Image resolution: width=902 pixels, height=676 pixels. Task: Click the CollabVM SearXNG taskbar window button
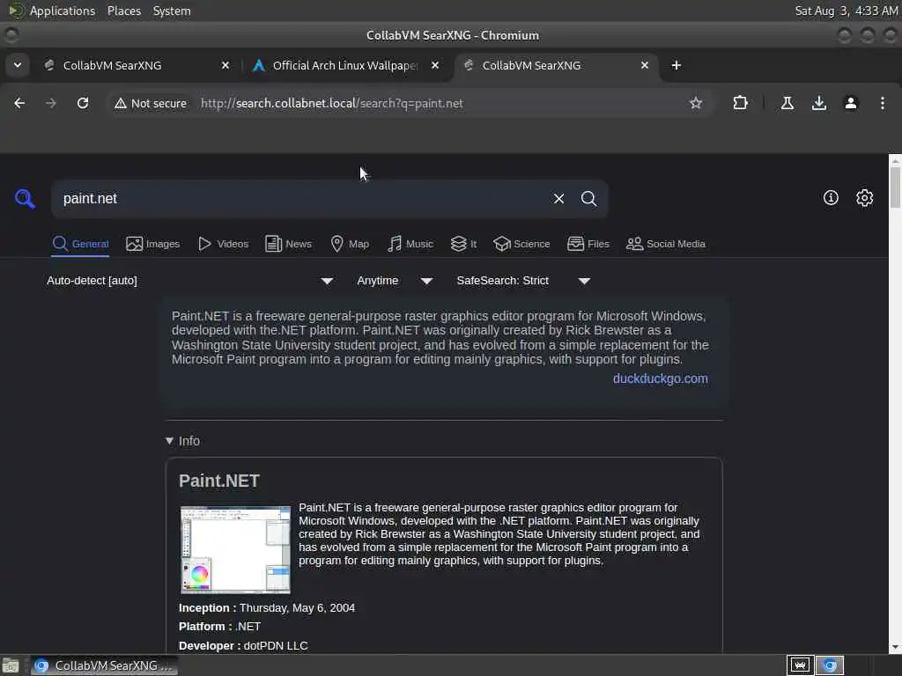point(104,665)
